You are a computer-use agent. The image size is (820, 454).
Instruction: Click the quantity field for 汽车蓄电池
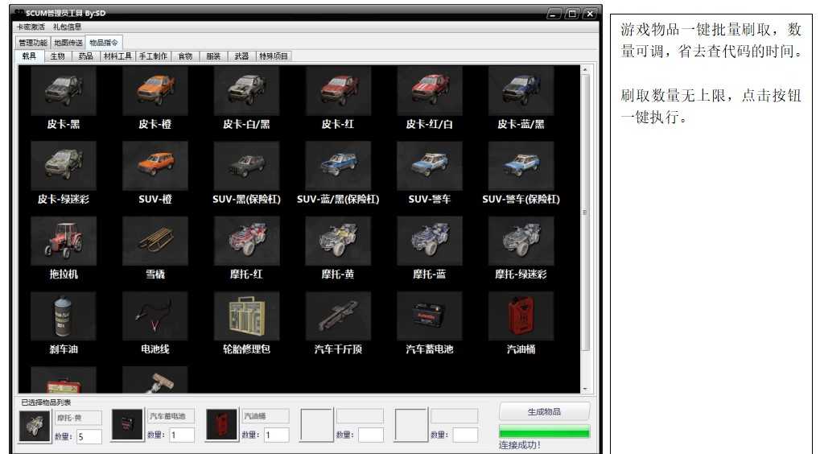click(x=182, y=435)
